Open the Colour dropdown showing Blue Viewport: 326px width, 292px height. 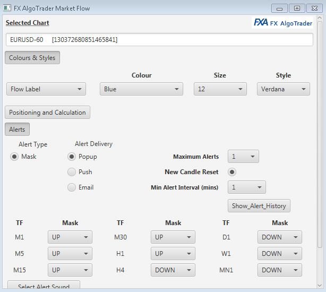coord(141,89)
